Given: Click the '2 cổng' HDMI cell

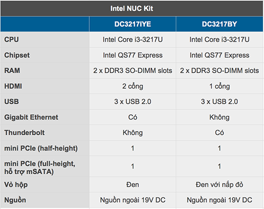Looking at the screenshot, I should 133,86.
